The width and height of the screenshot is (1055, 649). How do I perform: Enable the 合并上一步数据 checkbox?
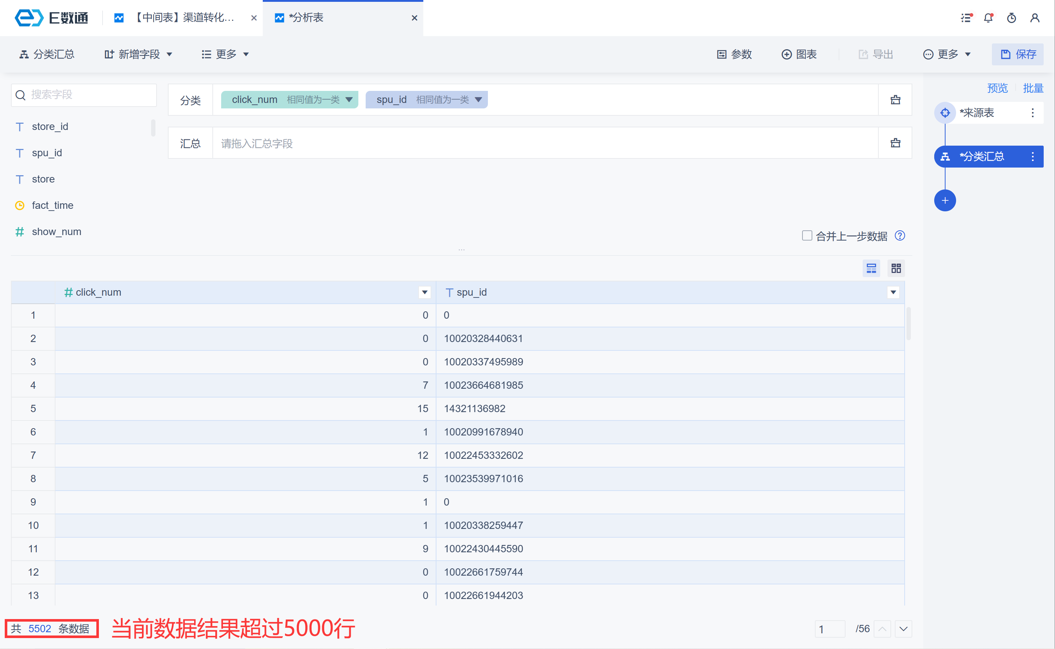806,236
